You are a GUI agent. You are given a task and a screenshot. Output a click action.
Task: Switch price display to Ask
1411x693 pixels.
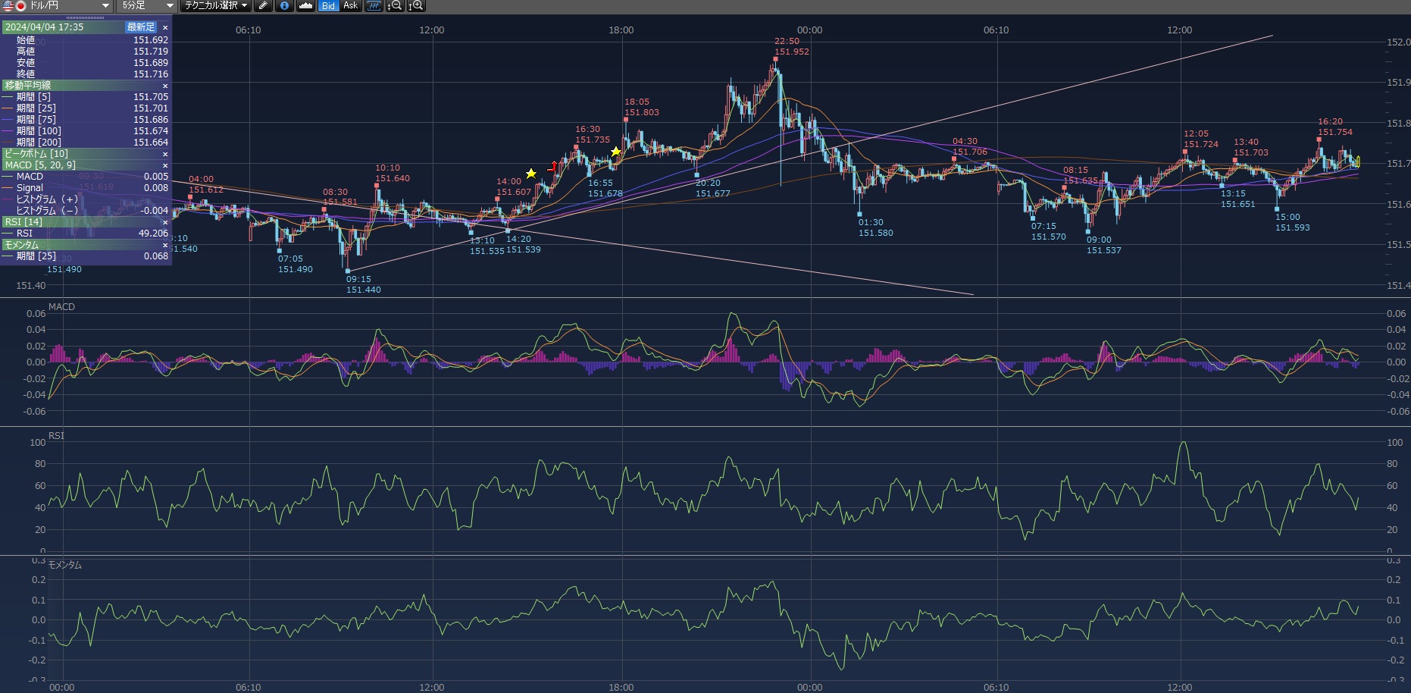click(x=350, y=6)
